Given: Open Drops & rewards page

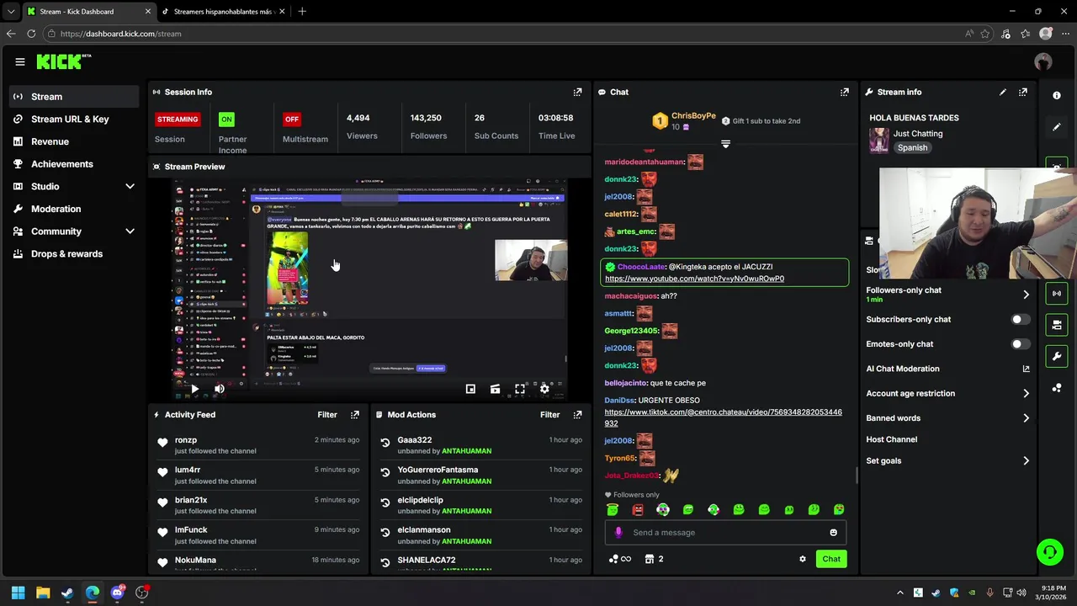Looking at the screenshot, I should point(74,253).
